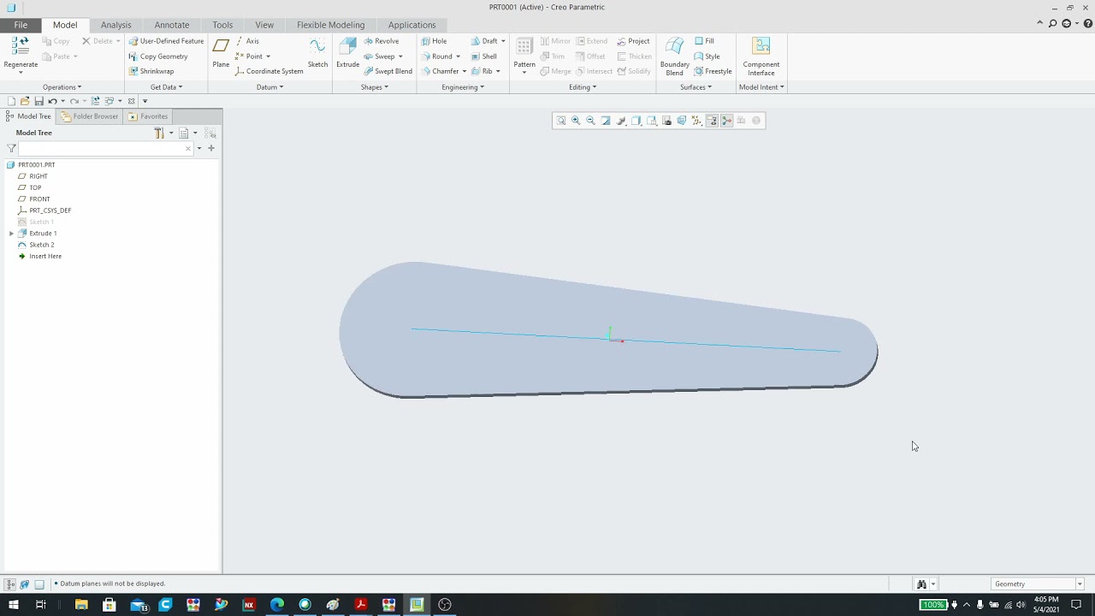
Task: Expand the Extrude 1 tree node
Action: 11,233
